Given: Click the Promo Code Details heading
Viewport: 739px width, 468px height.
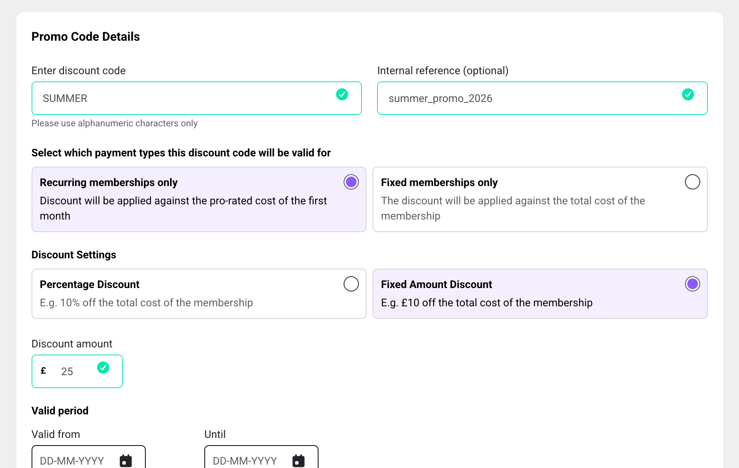Looking at the screenshot, I should [86, 37].
